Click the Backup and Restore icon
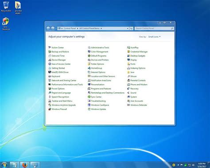210x168 pixels. click(50, 51)
